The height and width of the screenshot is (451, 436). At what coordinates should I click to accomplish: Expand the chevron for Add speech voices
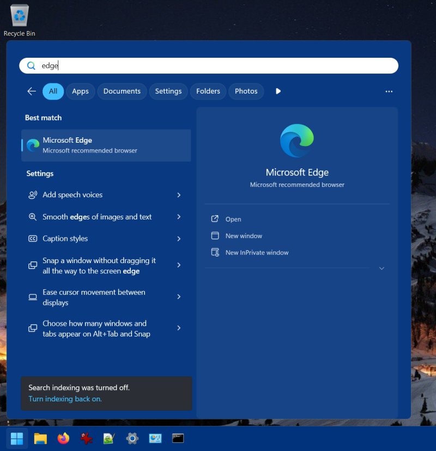[179, 195]
